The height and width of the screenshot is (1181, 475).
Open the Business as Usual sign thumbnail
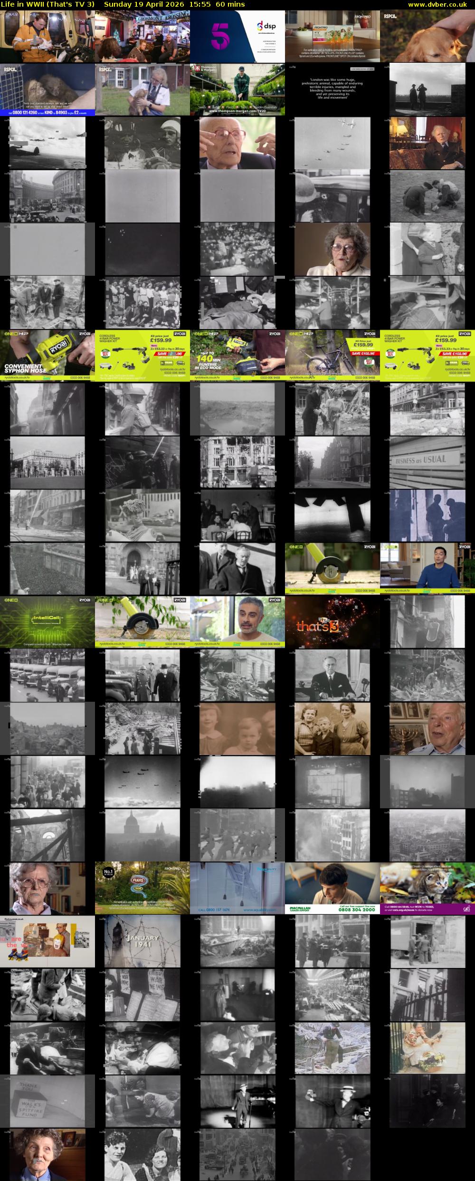(x=427, y=462)
